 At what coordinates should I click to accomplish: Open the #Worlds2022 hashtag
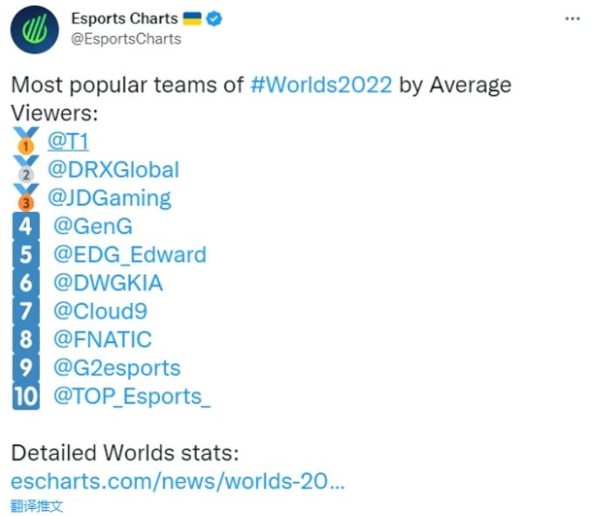(x=322, y=86)
